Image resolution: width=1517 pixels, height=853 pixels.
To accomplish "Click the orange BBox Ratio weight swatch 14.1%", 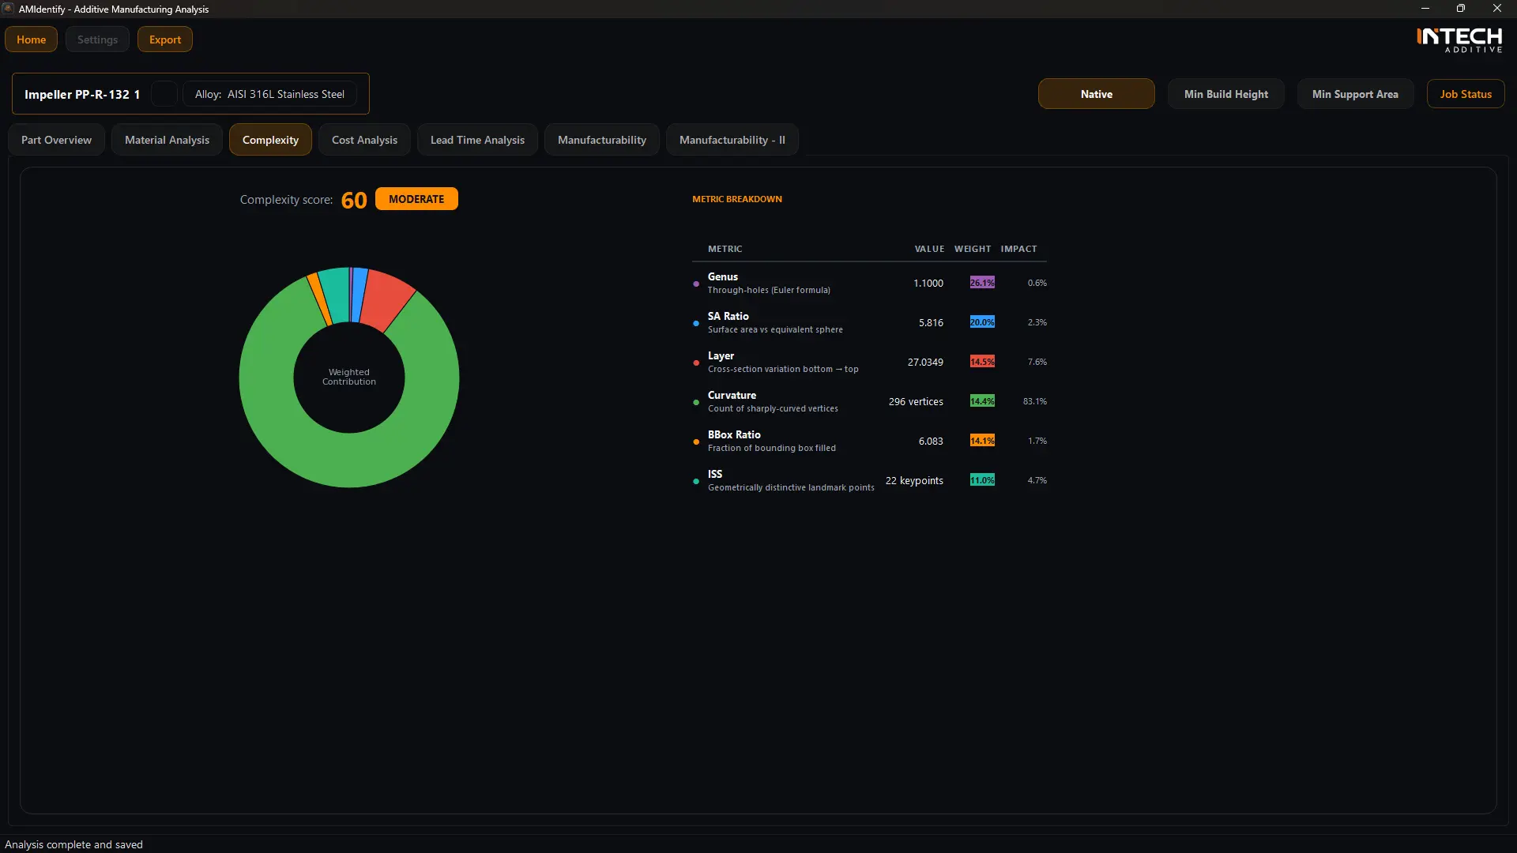I will (x=982, y=441).
